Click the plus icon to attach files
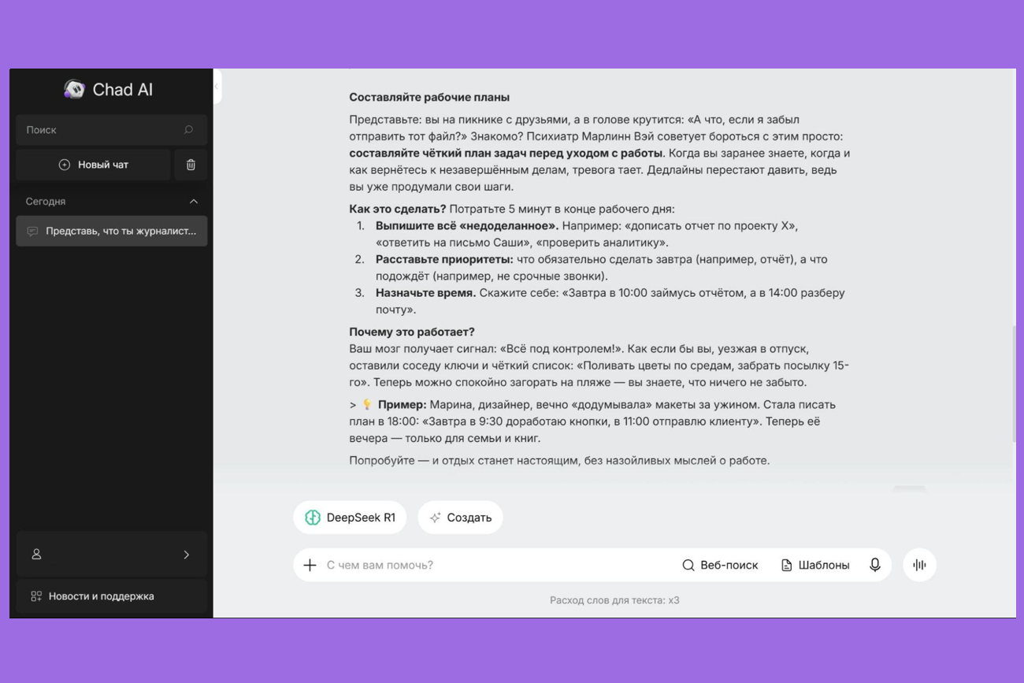 [x=310, y=565]
